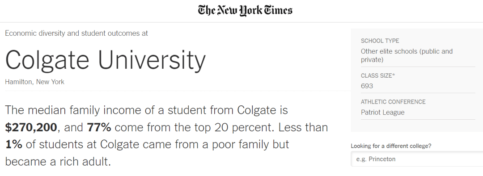Image resolution: width=483 pixels, height=176 pixels.
Task: Click the 'Looking for a different college?' label
Action: point(391,146)
